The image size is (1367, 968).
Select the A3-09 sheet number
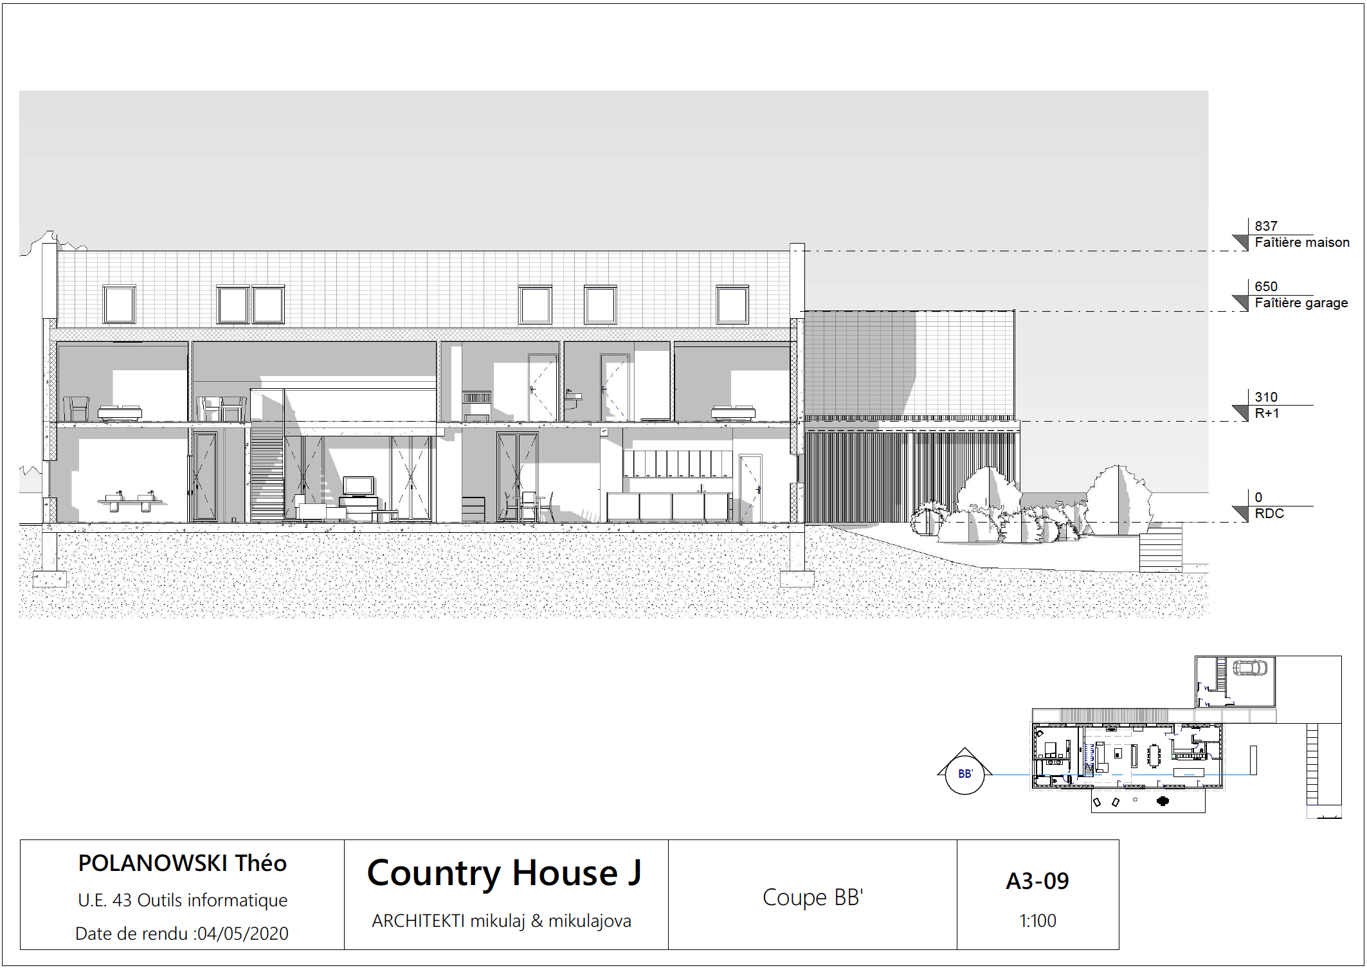[1037, 881]
